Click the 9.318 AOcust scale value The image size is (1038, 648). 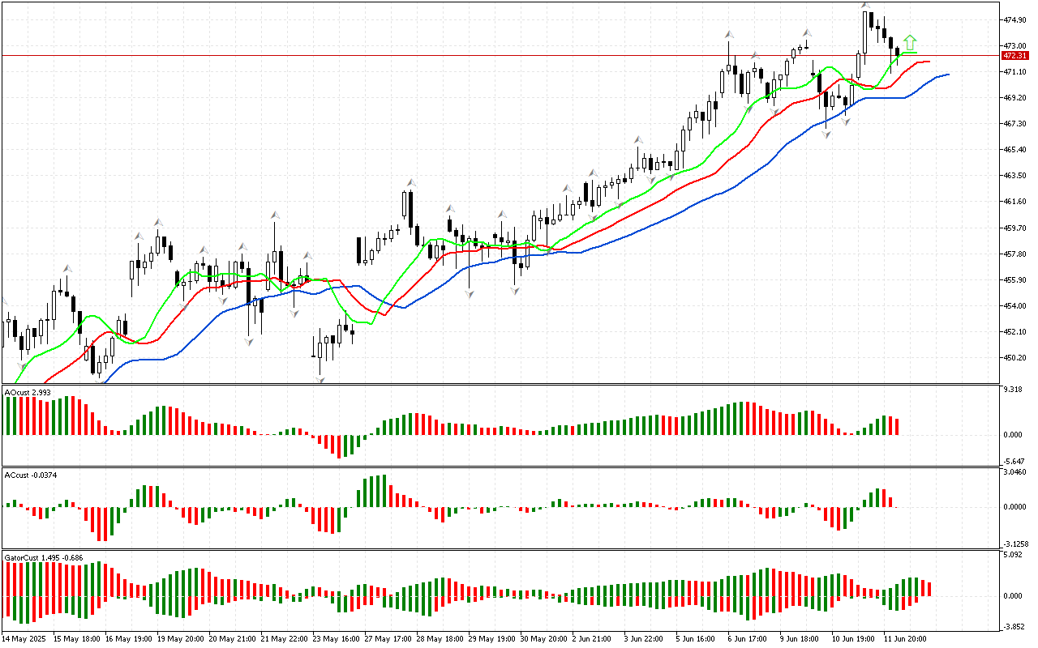(1013, 390)
